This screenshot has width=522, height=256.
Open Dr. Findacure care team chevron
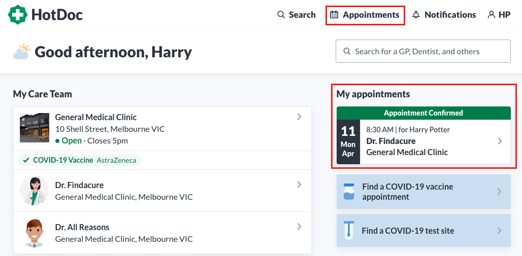299,185
